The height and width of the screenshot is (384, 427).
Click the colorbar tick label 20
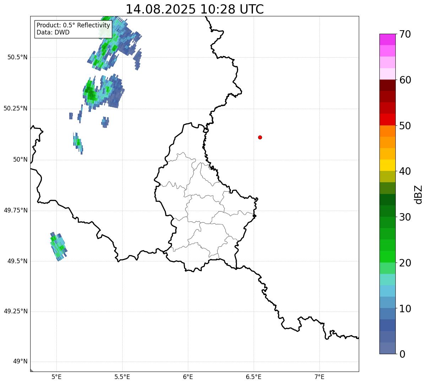click(405, 263)
